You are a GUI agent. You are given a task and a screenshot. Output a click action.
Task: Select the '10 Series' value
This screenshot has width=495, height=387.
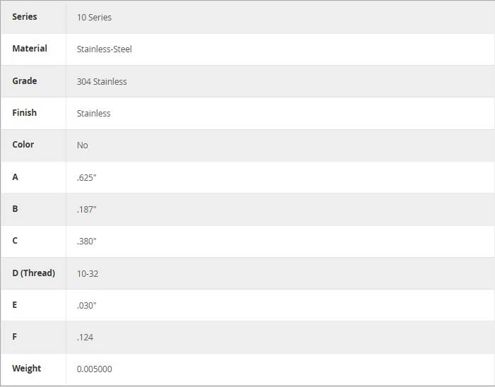coord(94,18)
